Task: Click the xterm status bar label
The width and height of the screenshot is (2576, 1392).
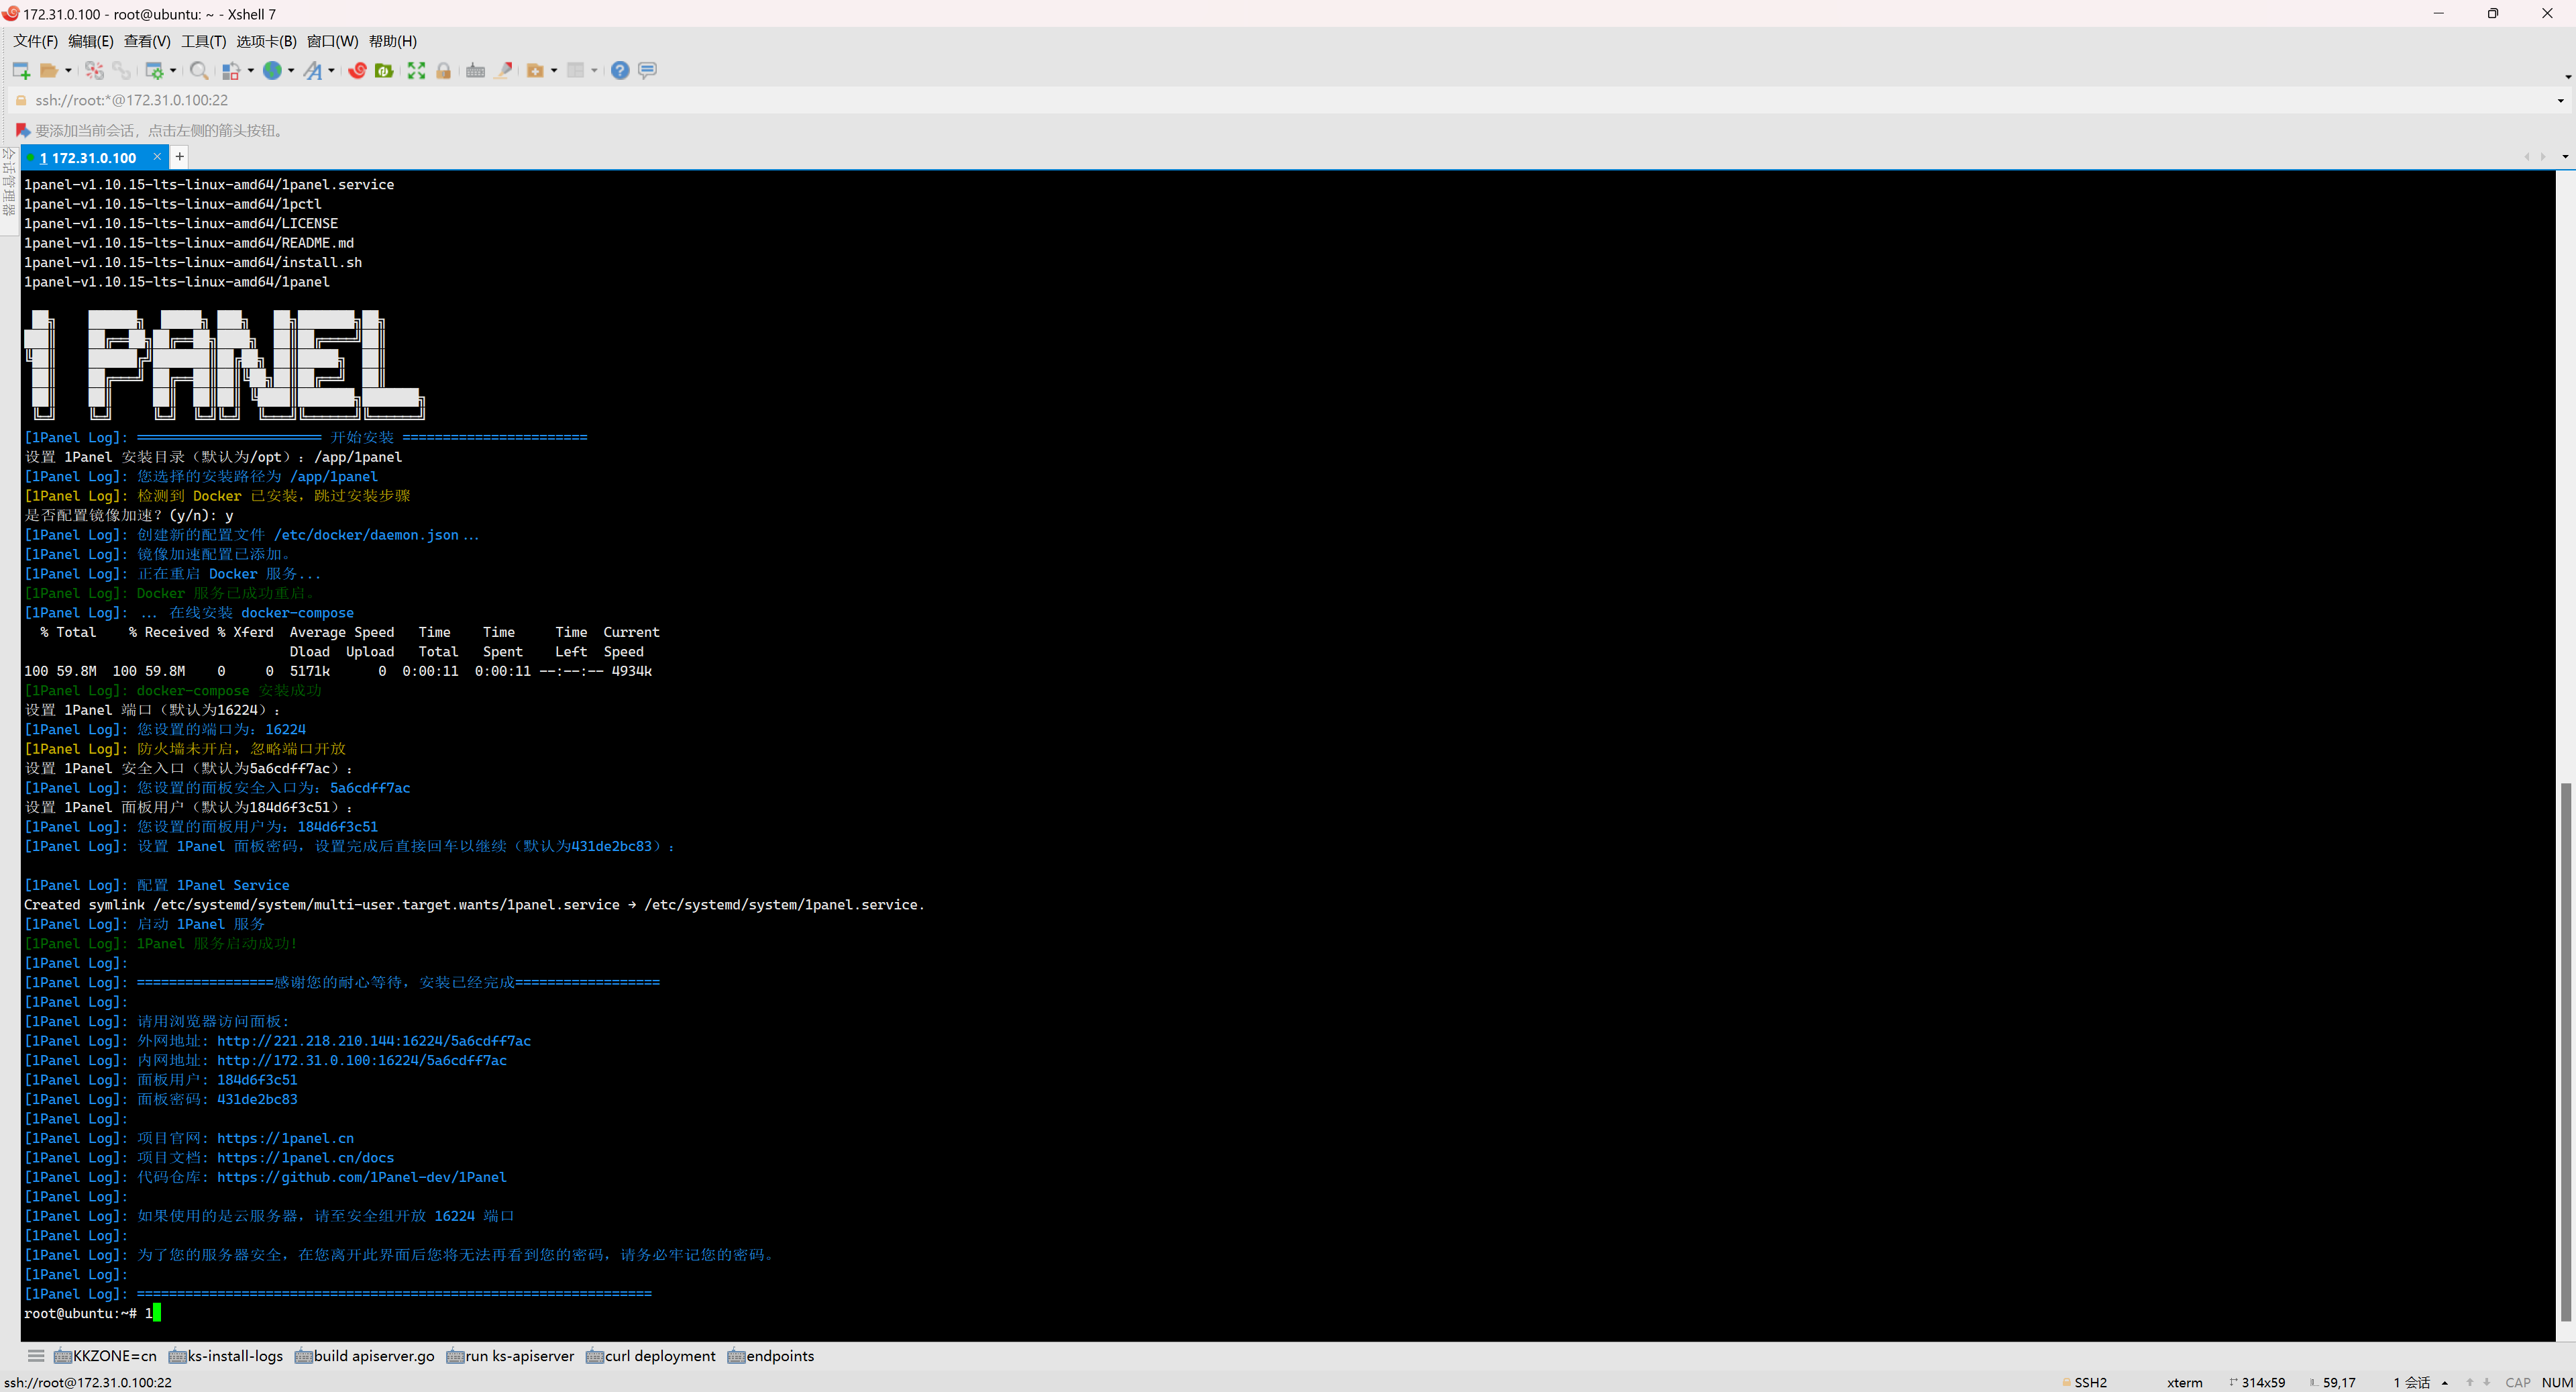Action: (x=2185, y=1382)
